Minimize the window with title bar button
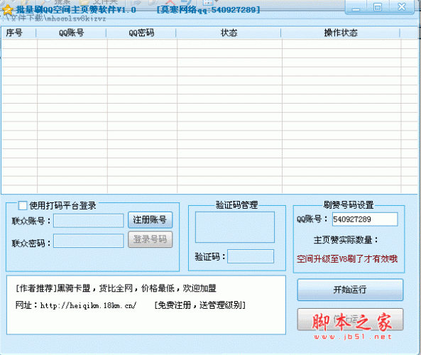The width and height of the screenshot is (421, 355). [356, 8]
